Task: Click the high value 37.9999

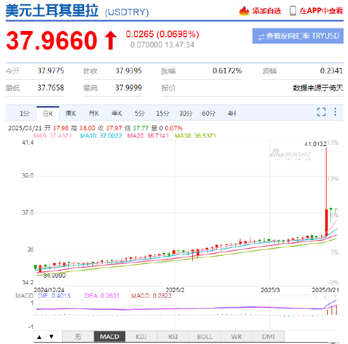Action: 128,88
